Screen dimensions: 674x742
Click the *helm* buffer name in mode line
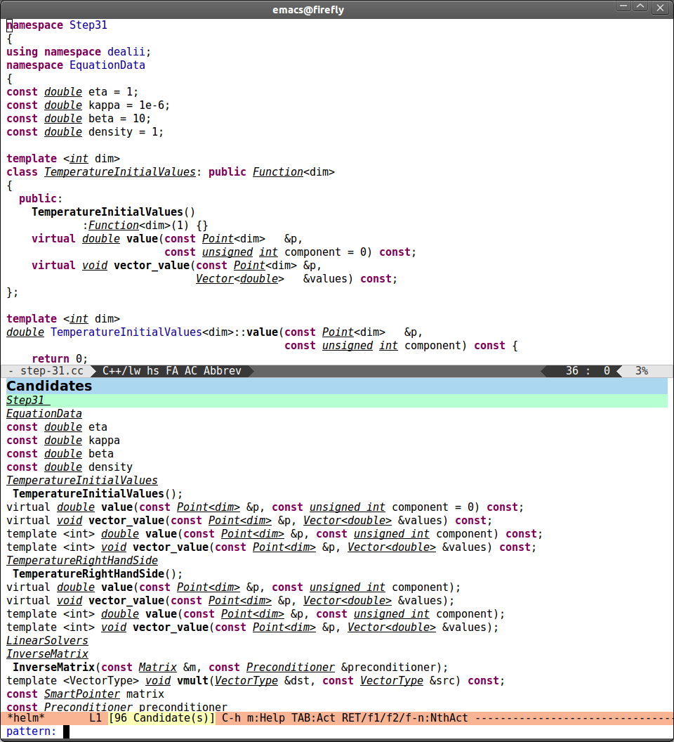click(x=26, y=718)
